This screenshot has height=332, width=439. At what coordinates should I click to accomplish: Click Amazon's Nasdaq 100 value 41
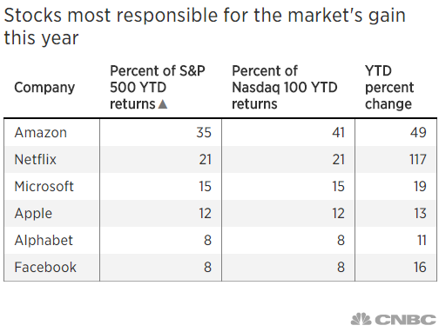coord(338,132)
